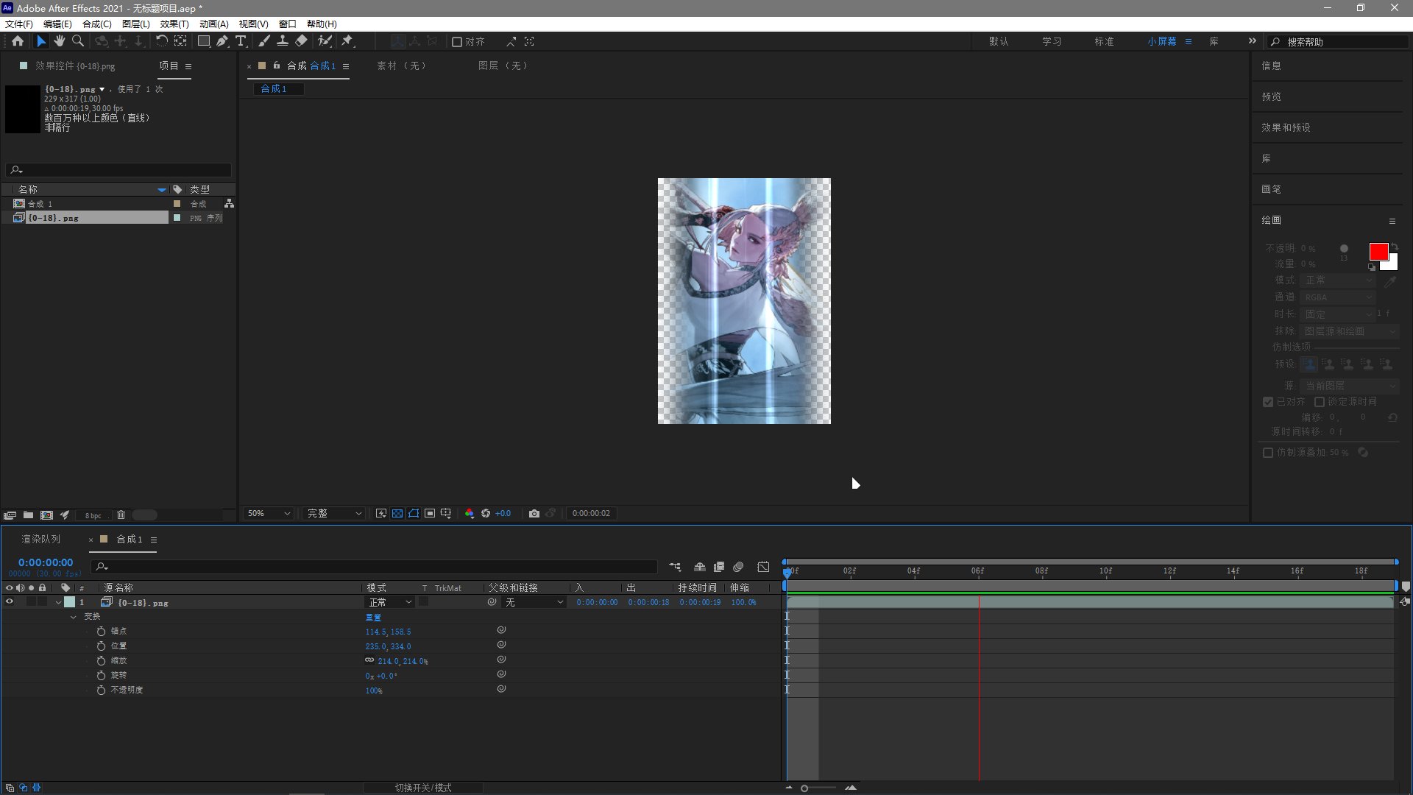
Task: Click the Camera/snapshot icon in preview
Action: pos(534,514)
